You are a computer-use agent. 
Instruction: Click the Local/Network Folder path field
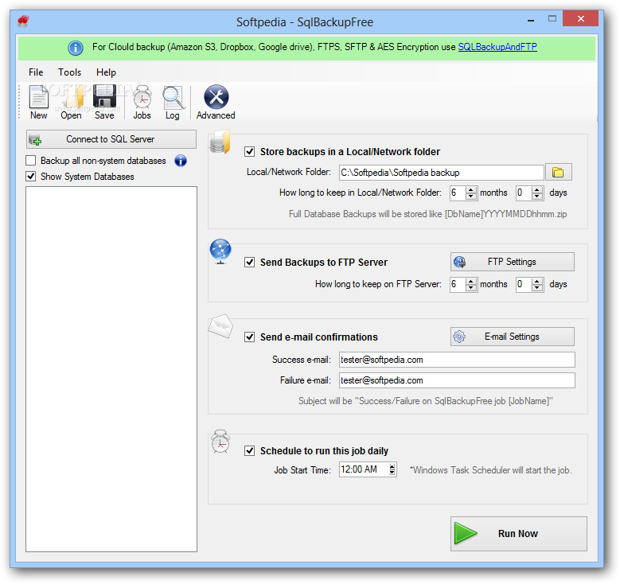441,173
